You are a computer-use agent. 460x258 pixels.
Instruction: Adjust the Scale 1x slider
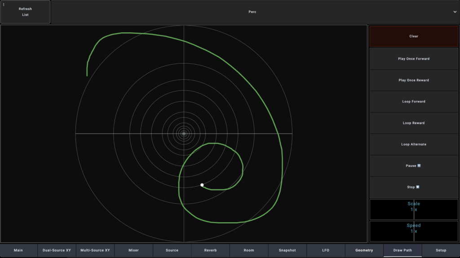(413, 210)
